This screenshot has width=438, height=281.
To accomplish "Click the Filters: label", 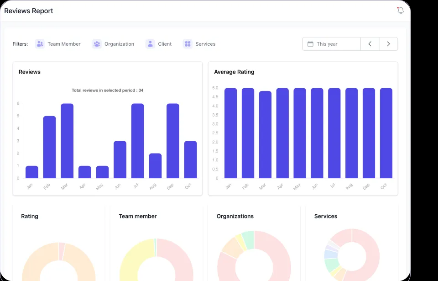I will pyautogui.click(x=20, y=44).
